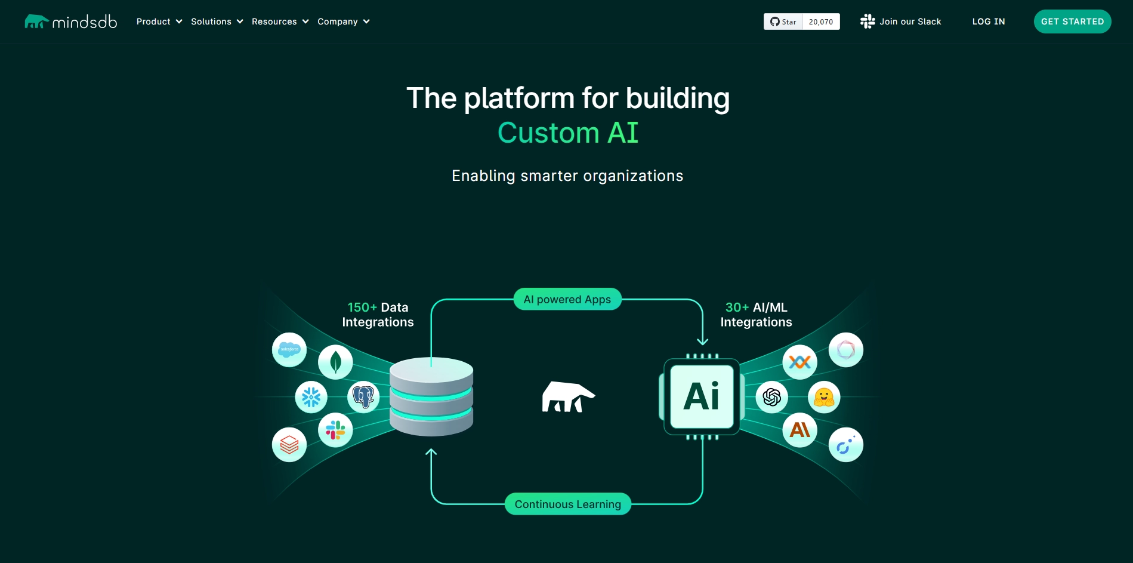This screenshot has width=1133, height=563.
Task: Click the orange-blue zigzag integration icon
Action: click(800, 362)
